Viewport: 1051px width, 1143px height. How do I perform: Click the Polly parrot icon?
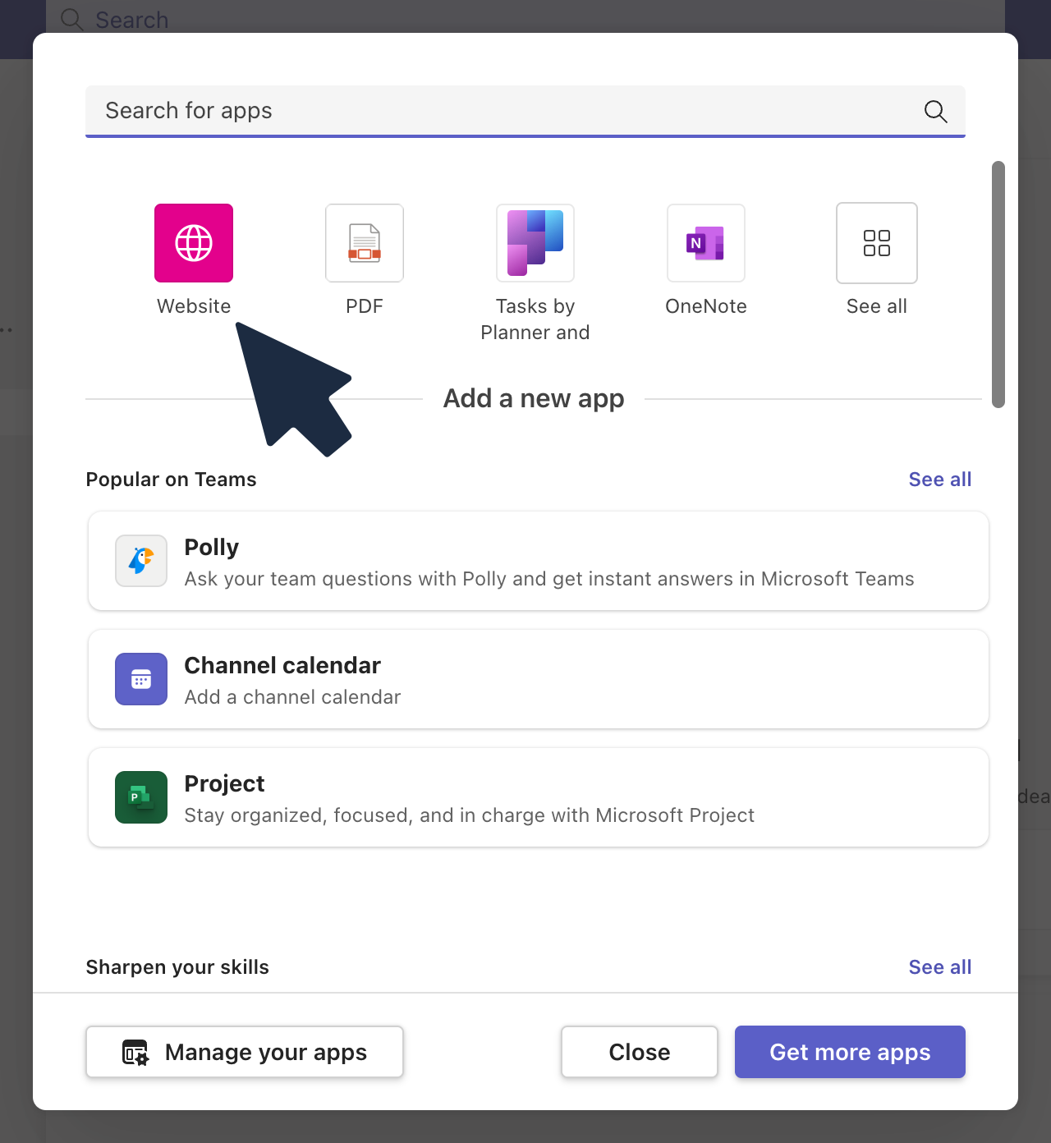click(141, 561)
